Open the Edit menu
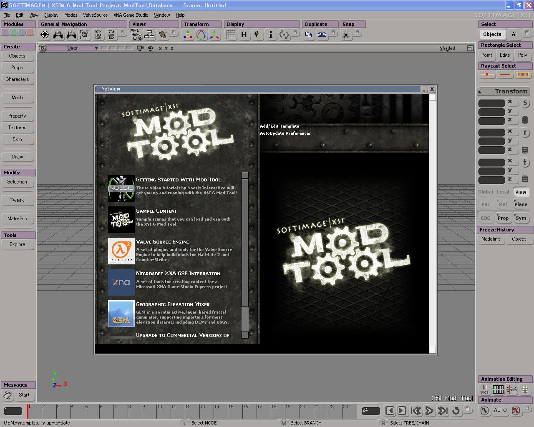 [20, 15]
